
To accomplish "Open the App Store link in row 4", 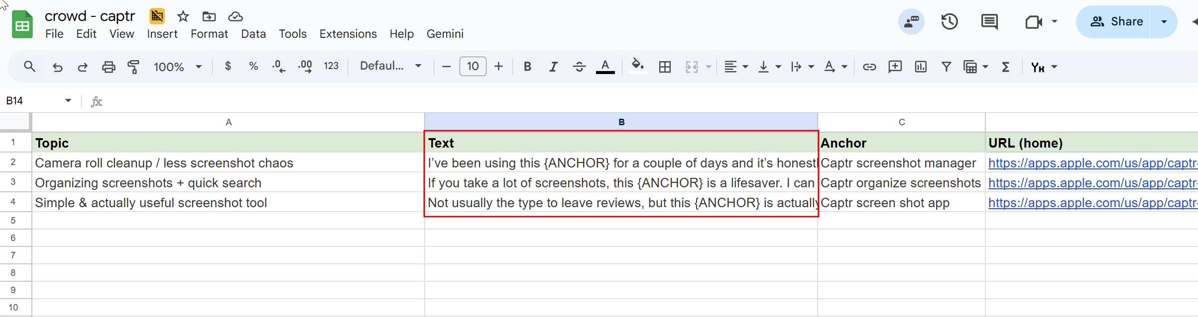I will (x=1092, y=203).
